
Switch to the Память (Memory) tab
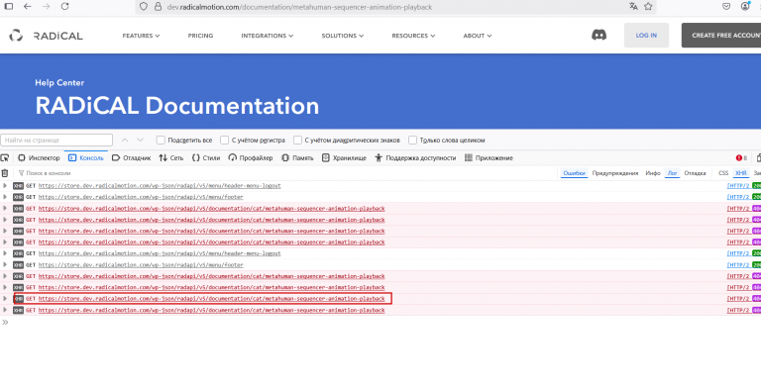coord(297,158)
